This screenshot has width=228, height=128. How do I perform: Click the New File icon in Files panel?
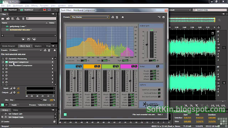(x=13, y=18)
